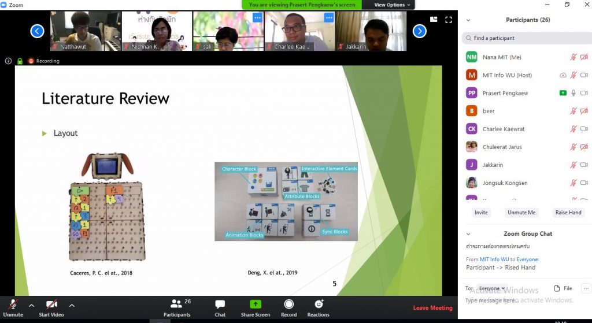Show next participant video thumbnails

point(420,31)
